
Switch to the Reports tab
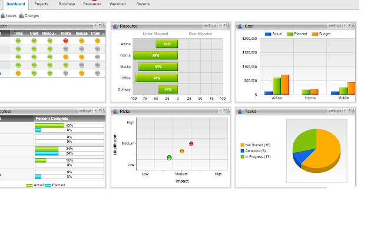click(x=143, y=4)
